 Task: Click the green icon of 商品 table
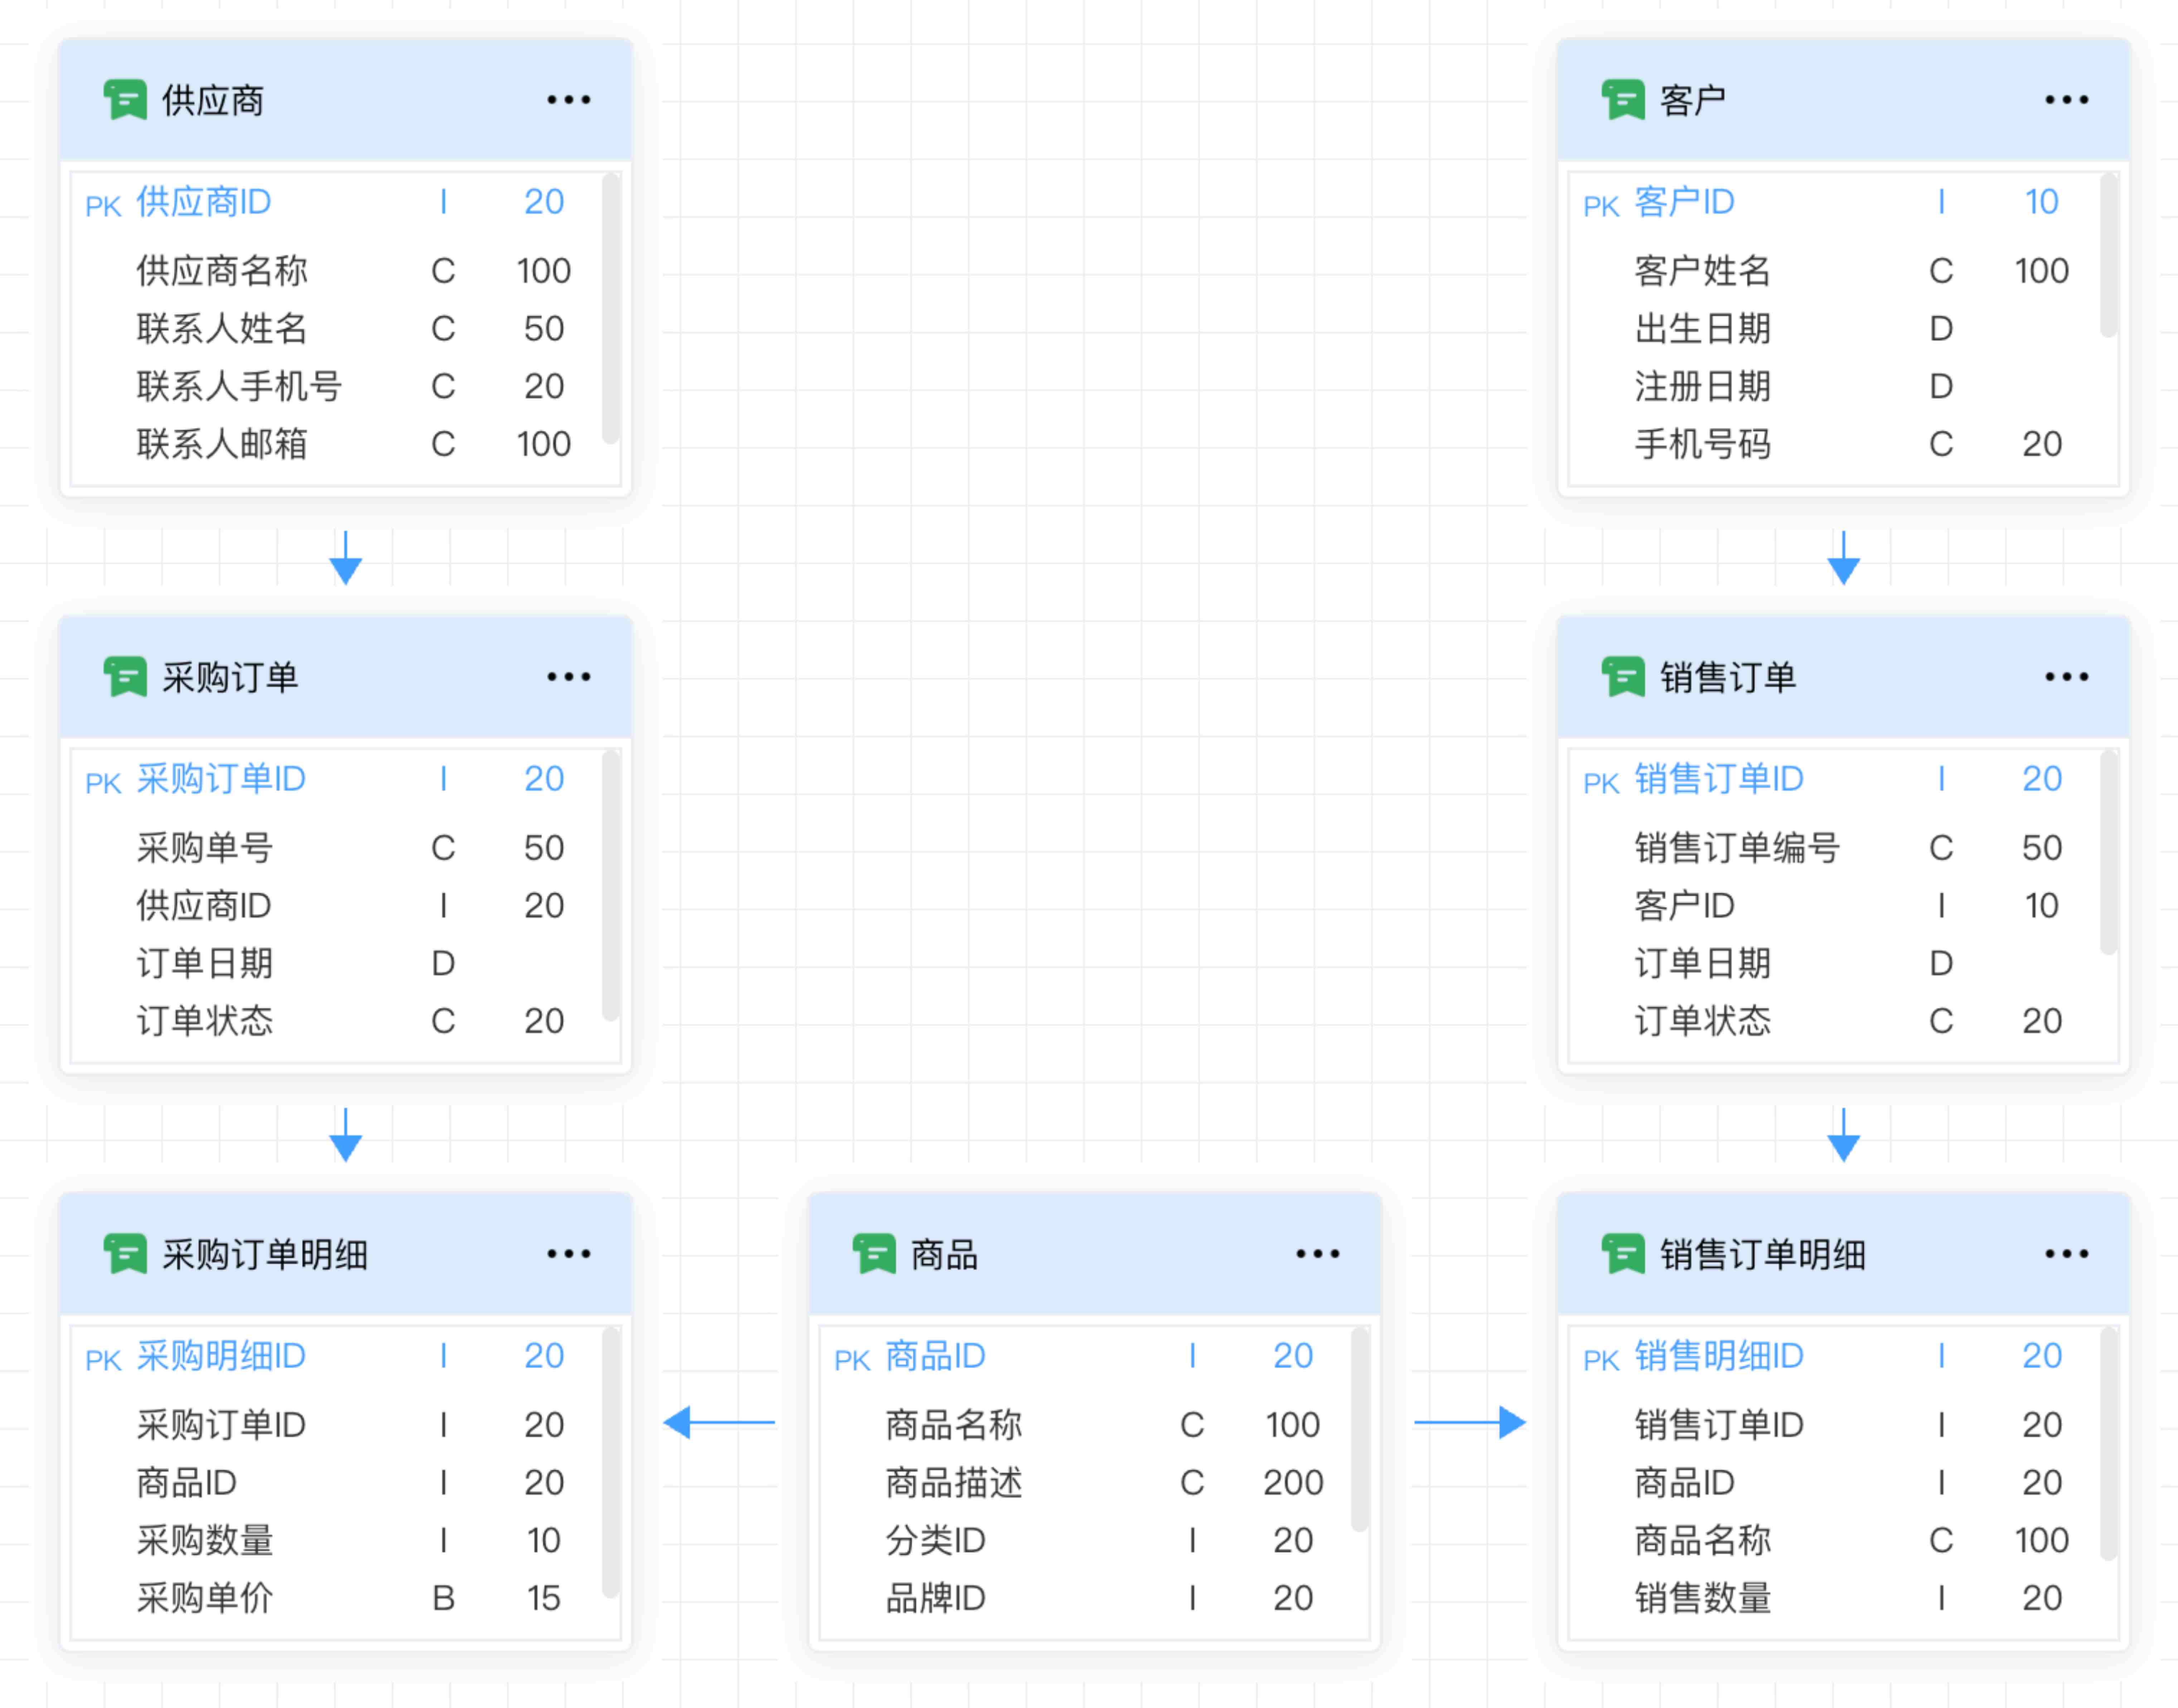click(874, 1253)
